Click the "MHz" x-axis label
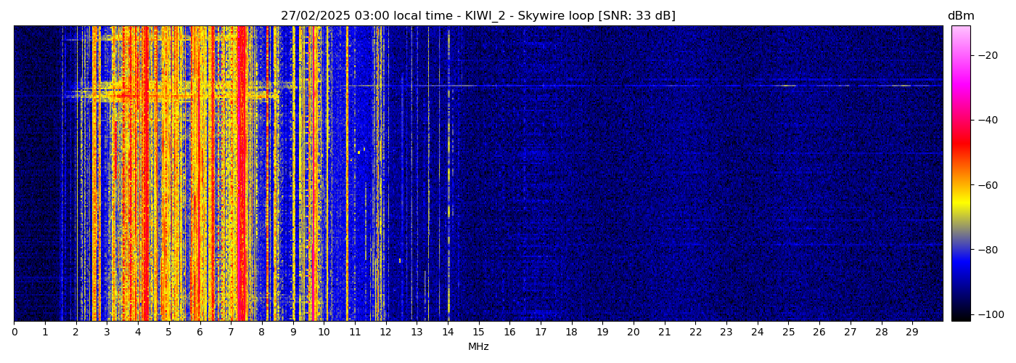The height and width of the screenshot is (363, 1016). pos(478,347)
